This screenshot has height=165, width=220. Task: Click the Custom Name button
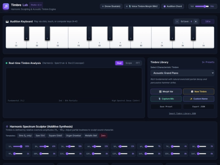tap(198, 99)
